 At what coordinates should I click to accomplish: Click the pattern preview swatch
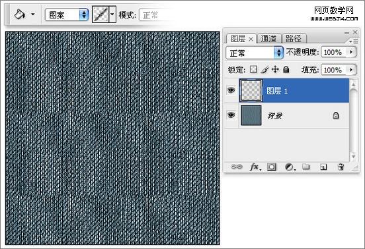point(101,14)
